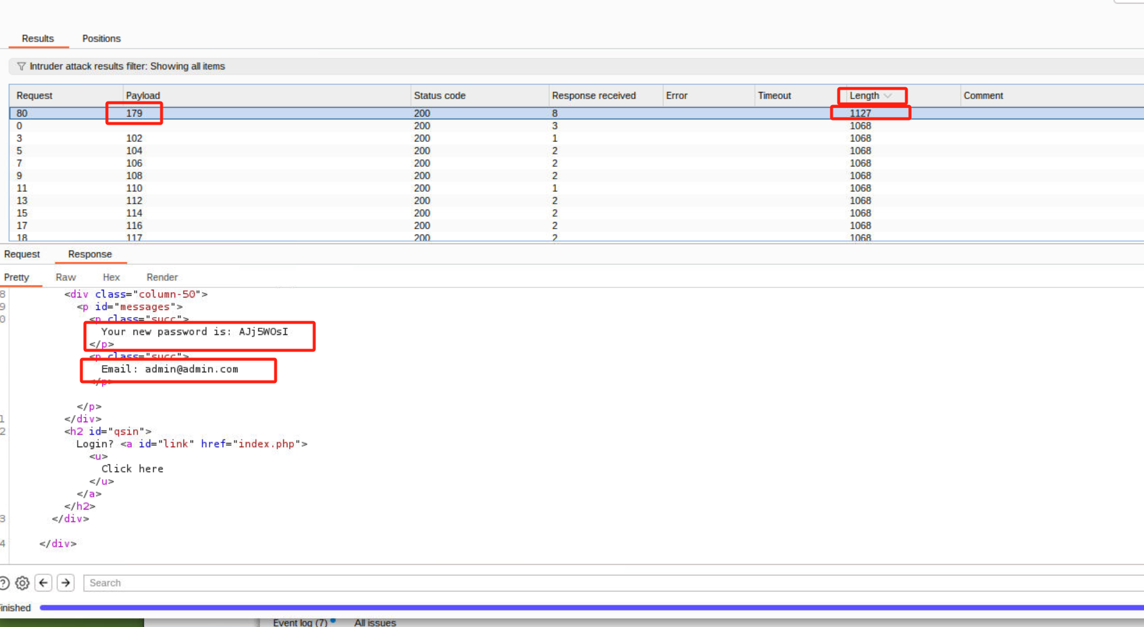Click the p id messages line
This screenshot has width=1144, height=627.
point(129,307)
